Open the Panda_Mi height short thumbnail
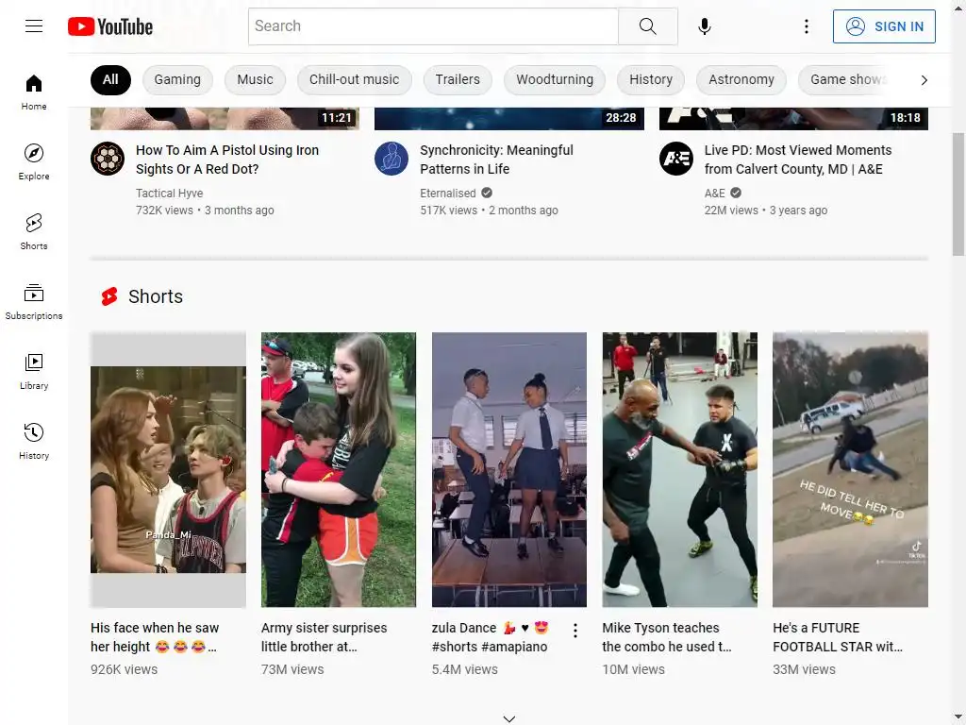 [168, 470]
